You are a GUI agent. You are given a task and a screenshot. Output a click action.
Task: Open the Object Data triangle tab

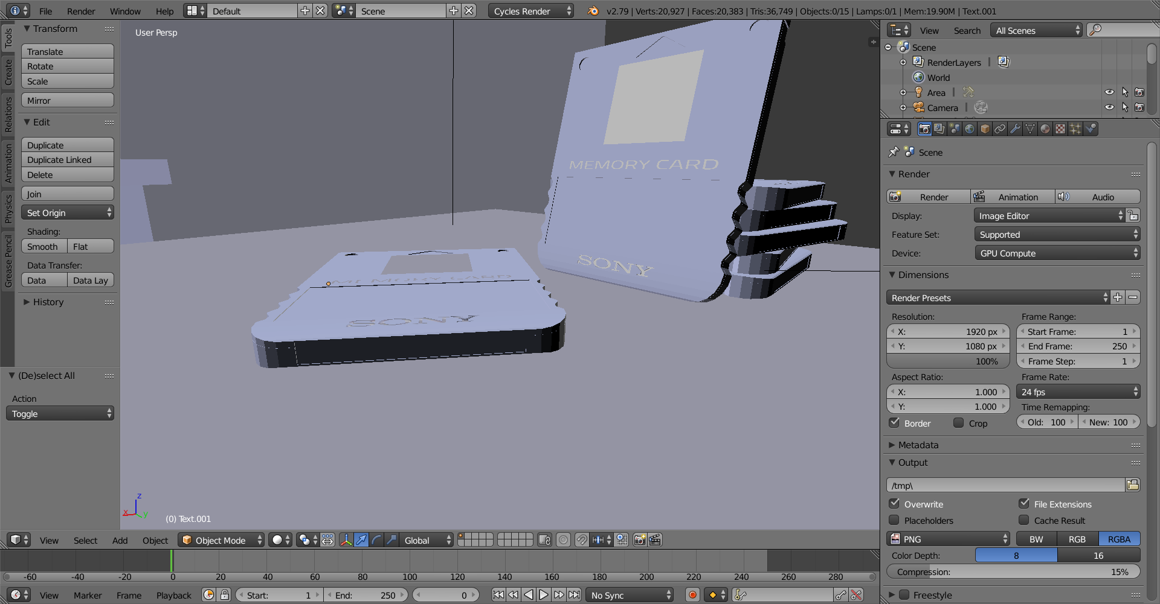tap(1030, 129)
